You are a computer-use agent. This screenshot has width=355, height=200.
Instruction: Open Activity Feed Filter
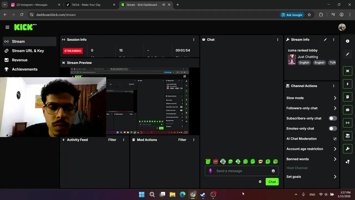point(112,140)
